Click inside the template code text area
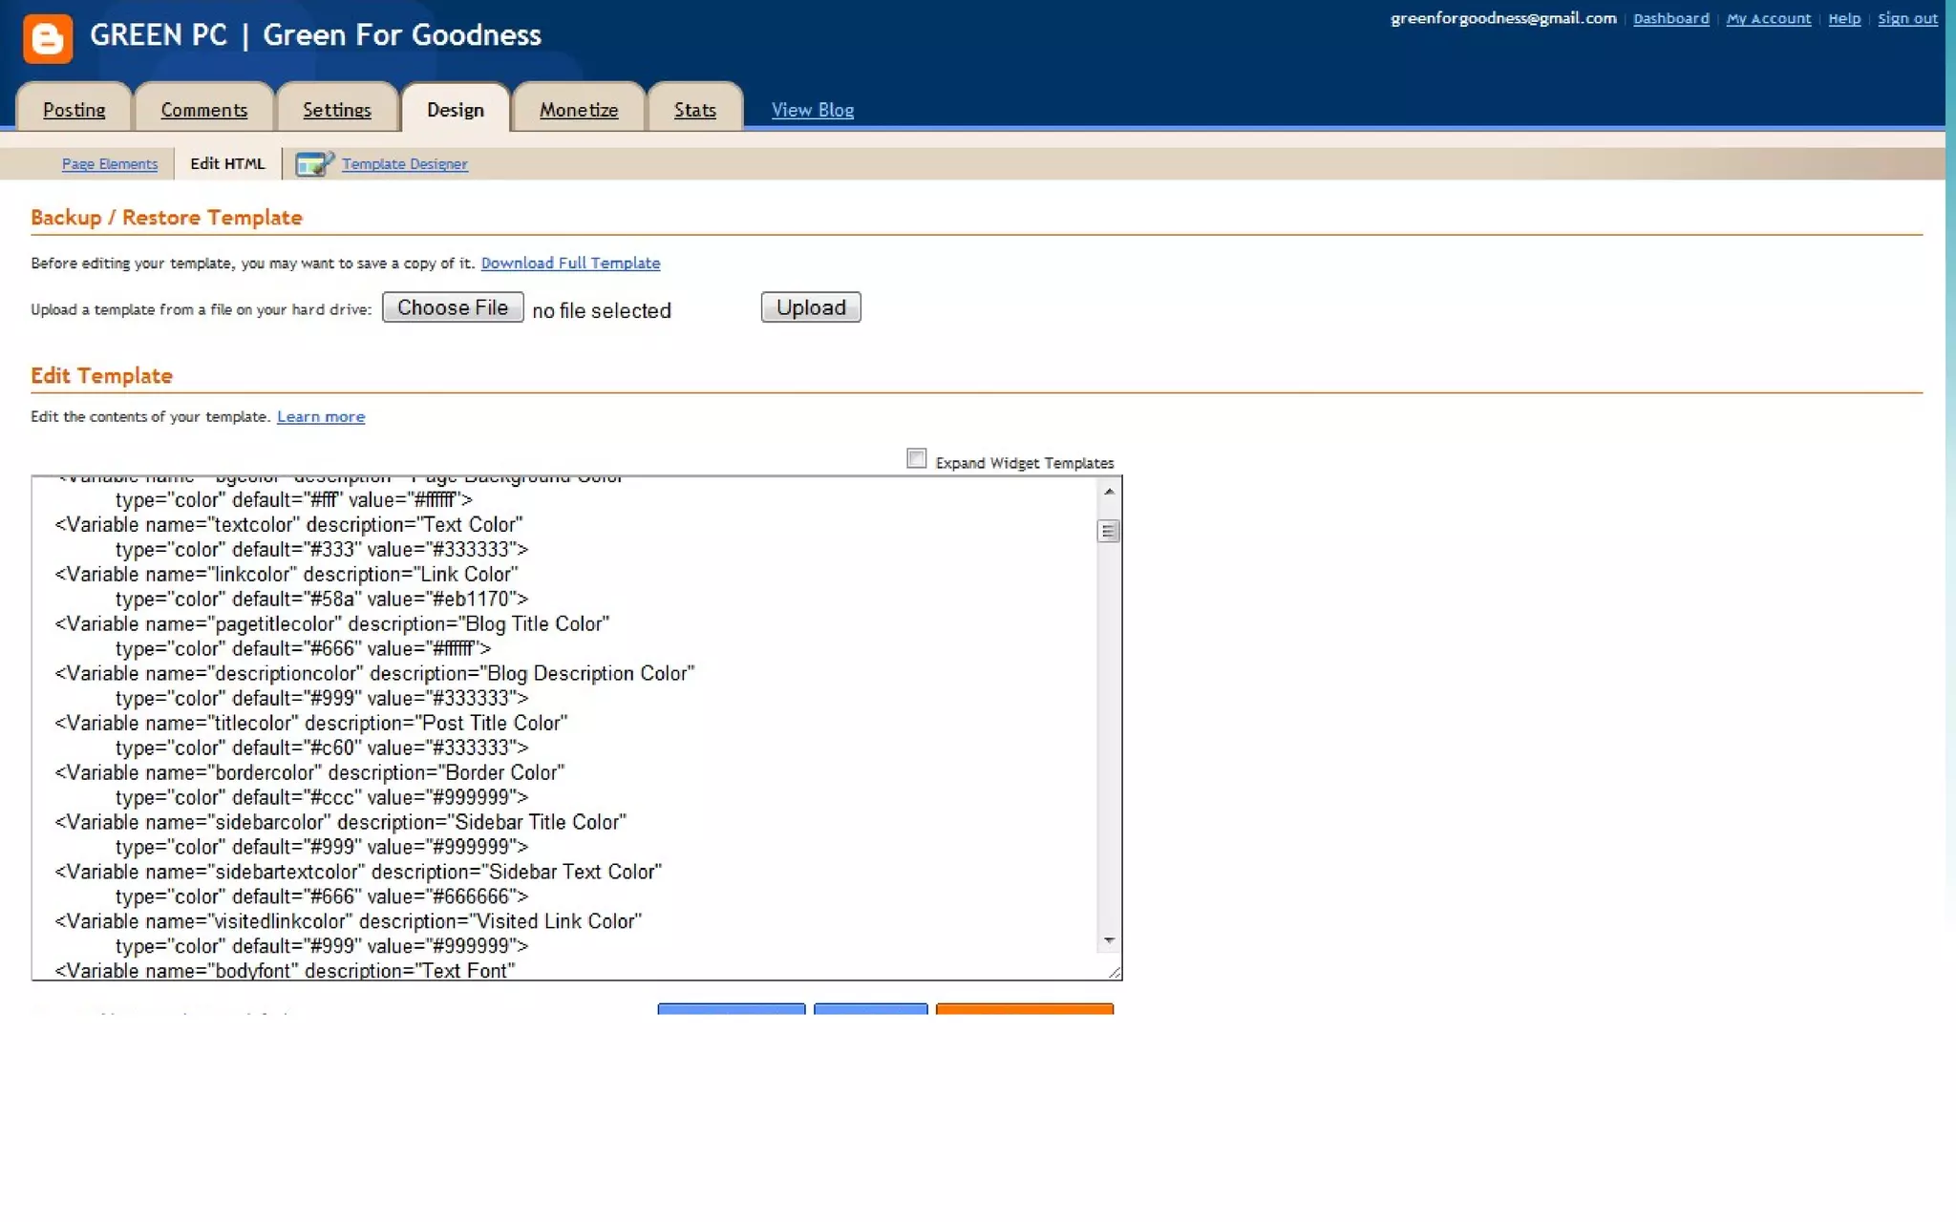 (573, 726)
